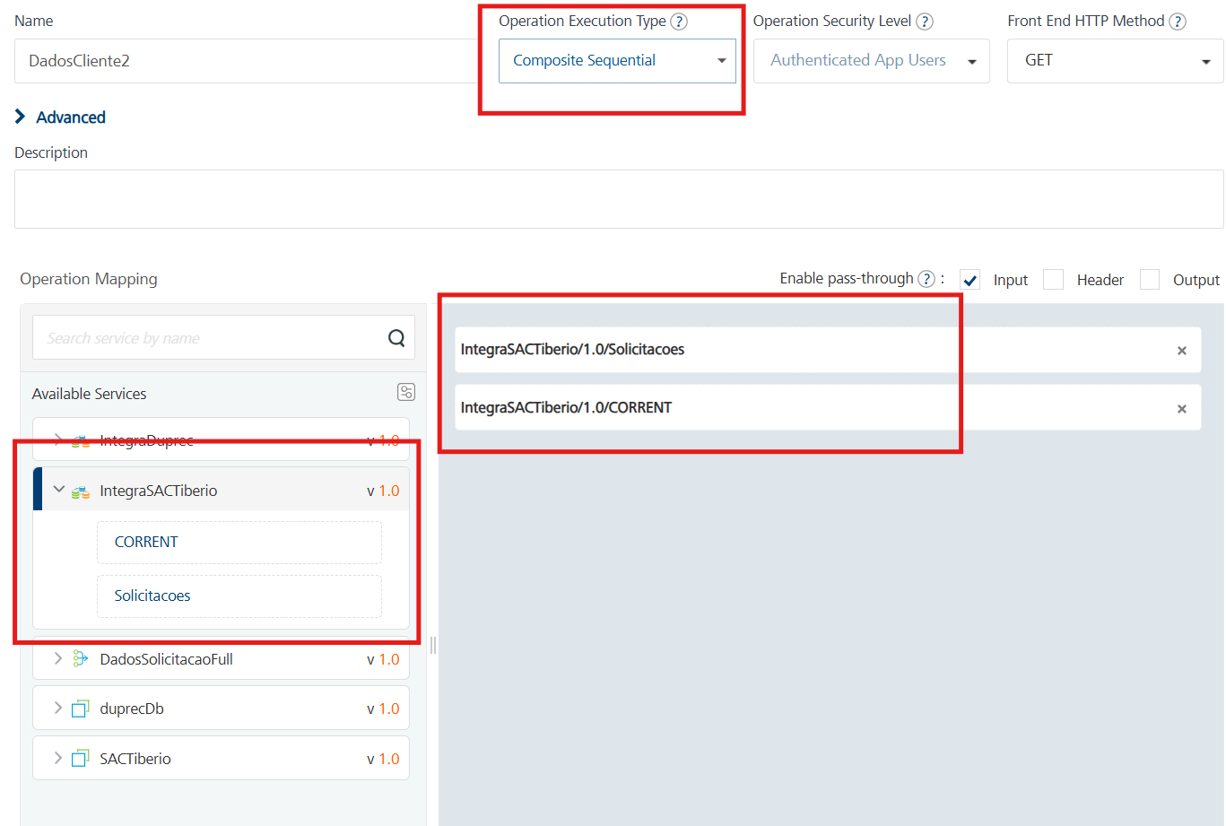The image size is (1226, 826).
Task: Expand the DadosSolicitacaoFull service
Action: coord(58,658)
